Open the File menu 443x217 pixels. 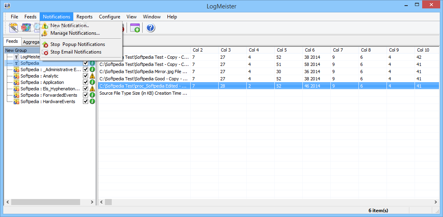pyautogui.click(x=14, y=17)
